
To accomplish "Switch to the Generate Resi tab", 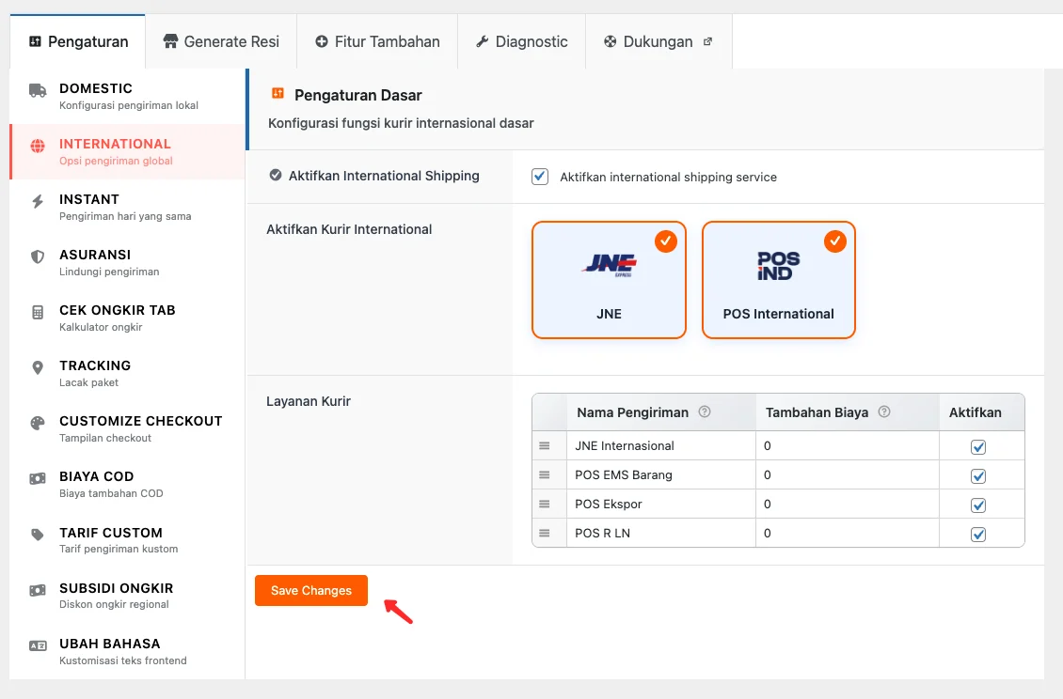I will pos(220,41).
